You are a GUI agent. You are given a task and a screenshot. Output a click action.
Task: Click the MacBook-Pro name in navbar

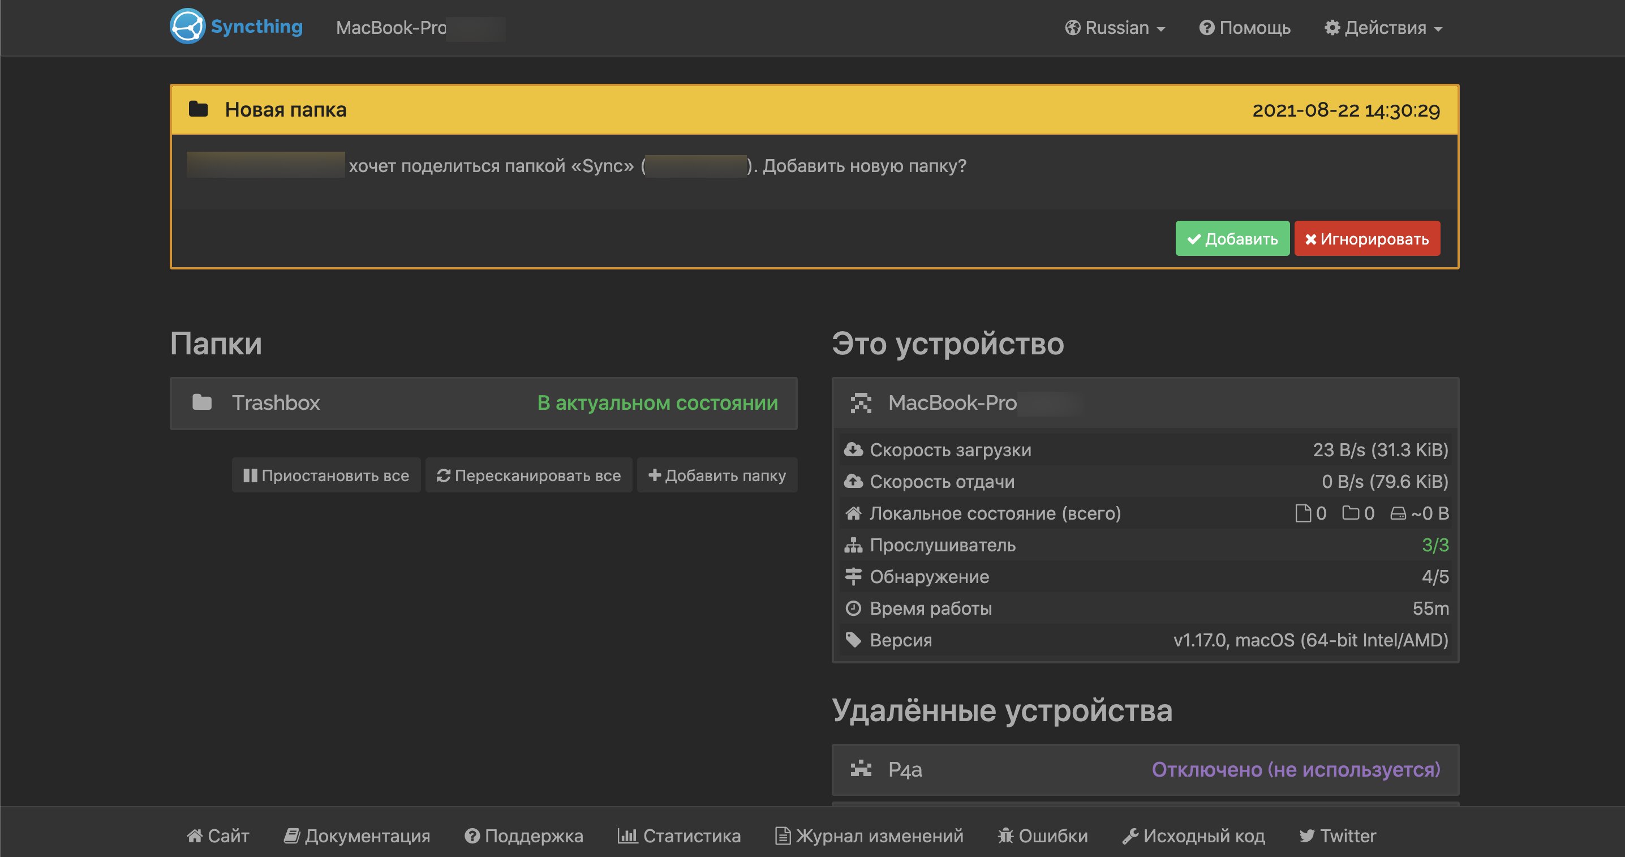[x=390, y=28]
